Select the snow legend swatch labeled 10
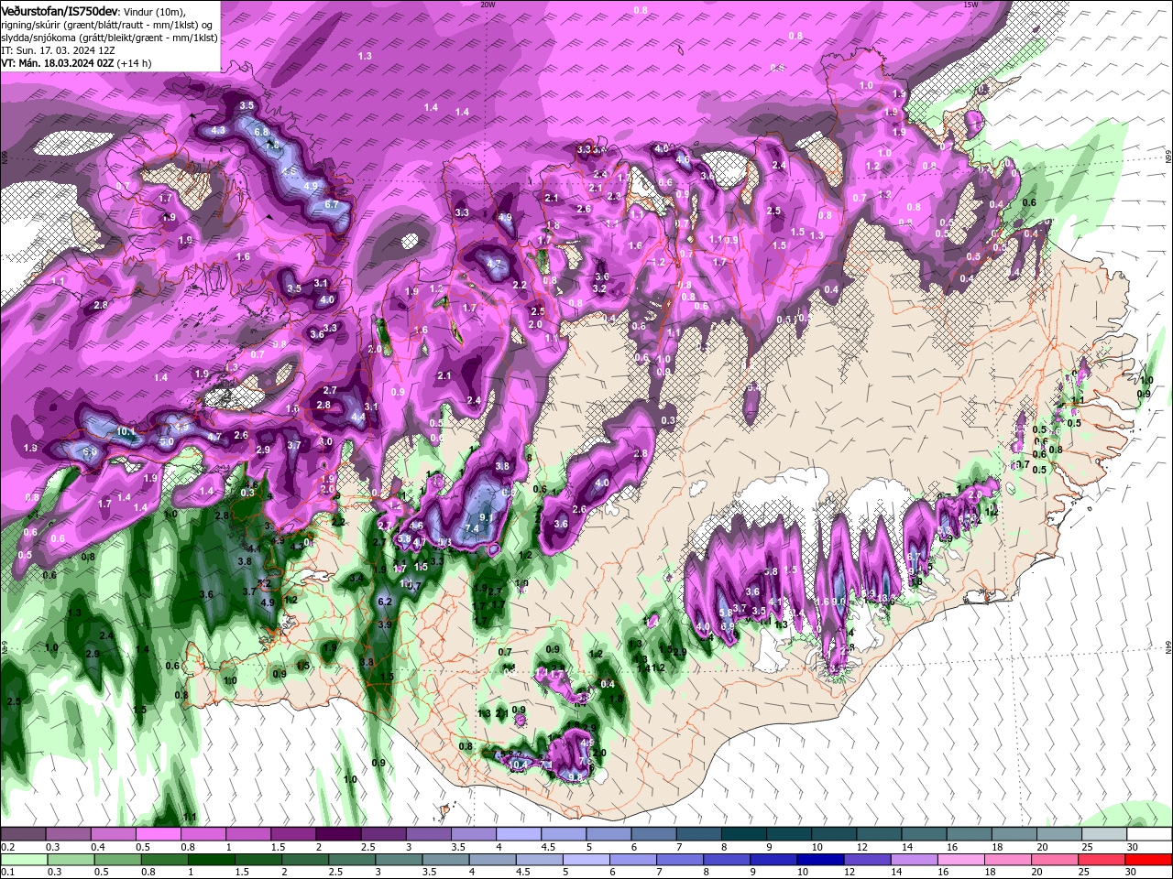Screen dimensions: 1173x879 coord(834,834)
